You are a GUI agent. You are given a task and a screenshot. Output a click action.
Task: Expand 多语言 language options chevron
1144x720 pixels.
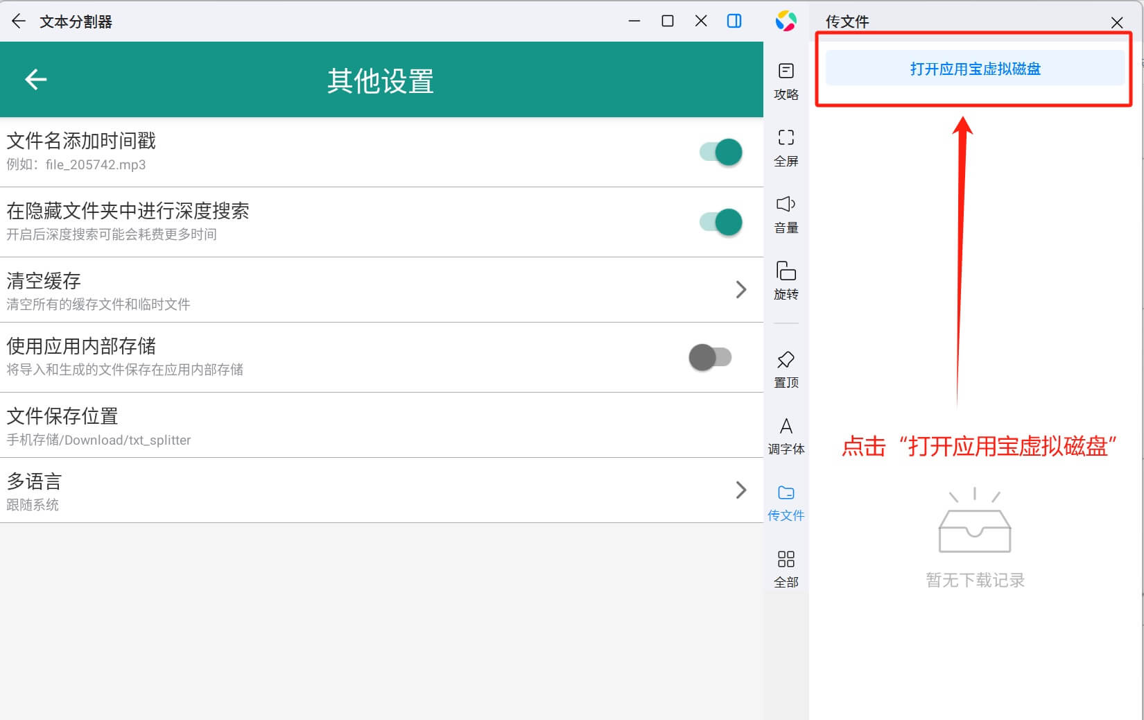point(740,490)
